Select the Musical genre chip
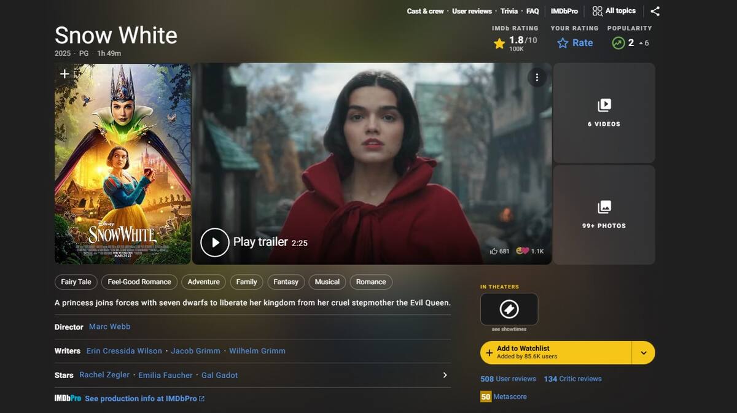 [327, 282]
